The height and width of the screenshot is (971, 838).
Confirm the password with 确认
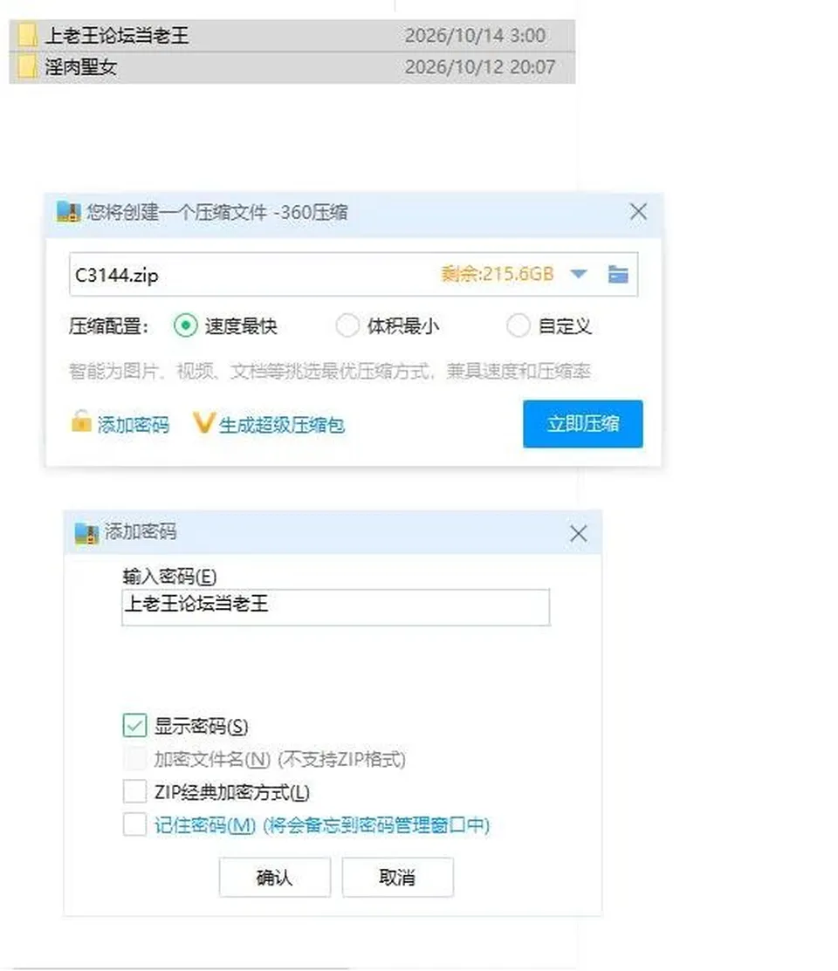275,877
